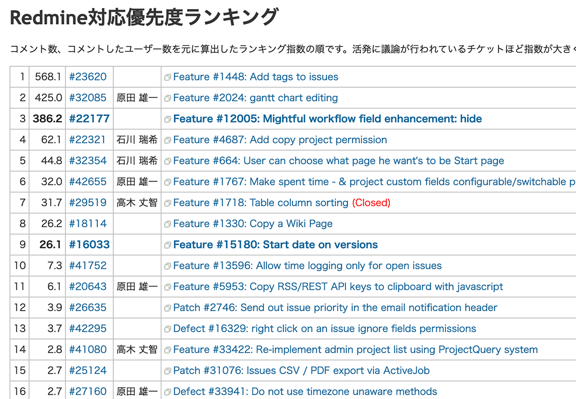Image resolution: width=576 pixels, height=399 pixels.
Task: Click assignee 高木 丈智 in the #29519 row
Action: point(137,203)
